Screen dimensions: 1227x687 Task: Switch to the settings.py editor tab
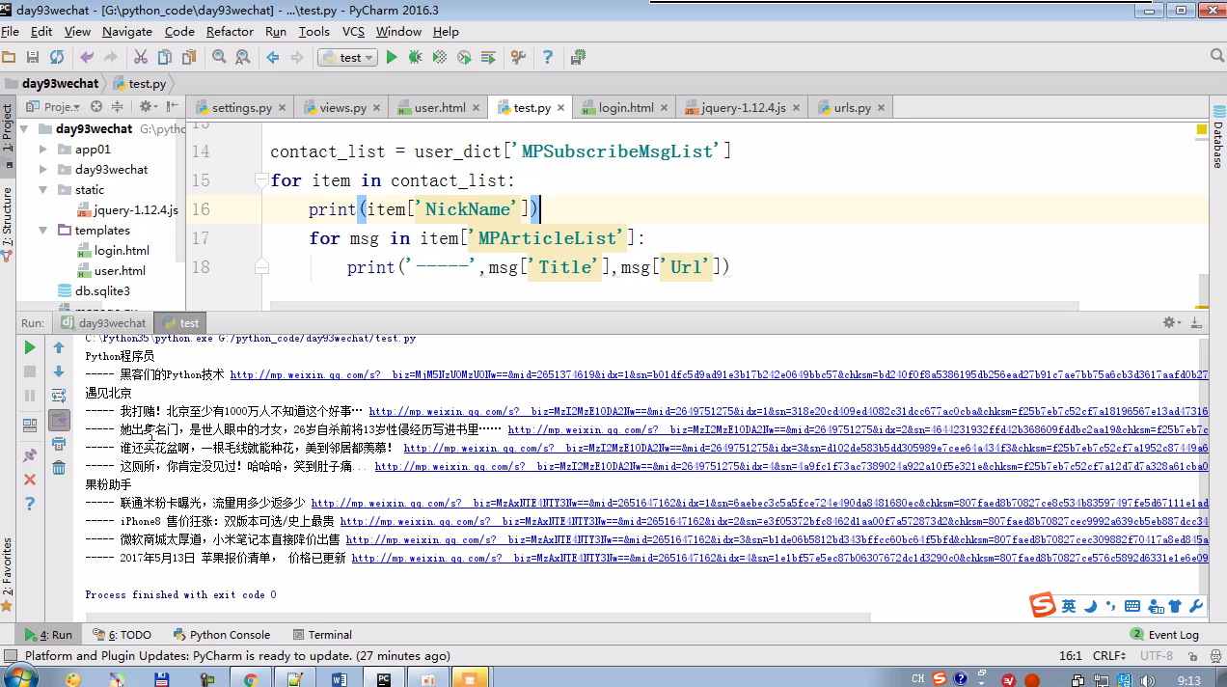coord(241,107)
